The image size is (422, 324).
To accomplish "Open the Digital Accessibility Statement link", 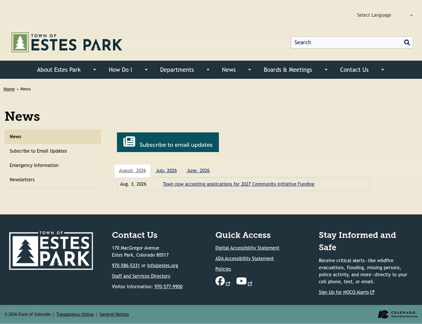I will [247, 248].
